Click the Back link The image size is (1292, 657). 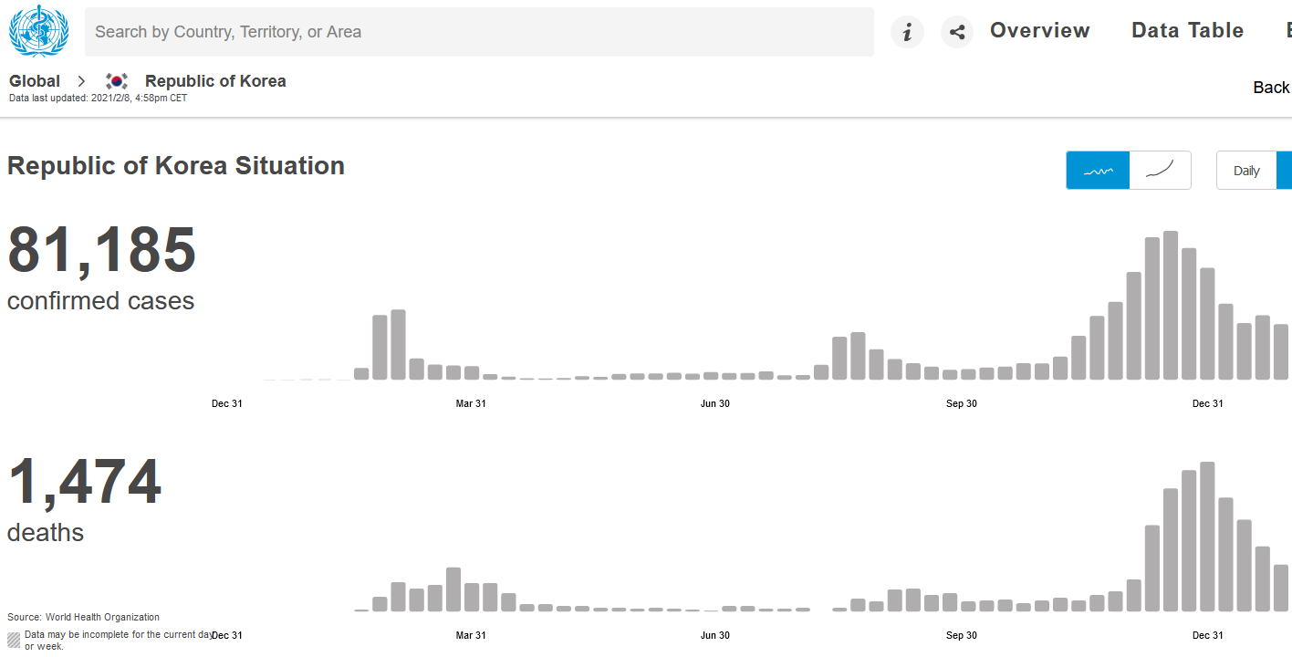click(1272, 88)
